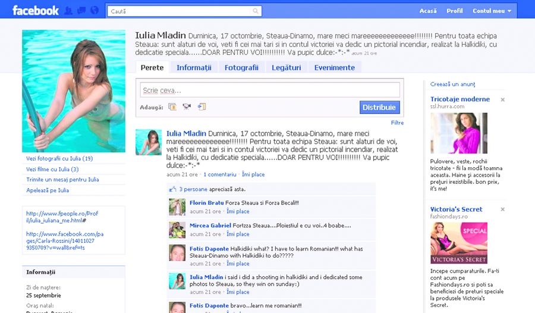The height and width of the screenshot is (313, 535).
Task: Open the Informații tab
Action: coord(194,68)
